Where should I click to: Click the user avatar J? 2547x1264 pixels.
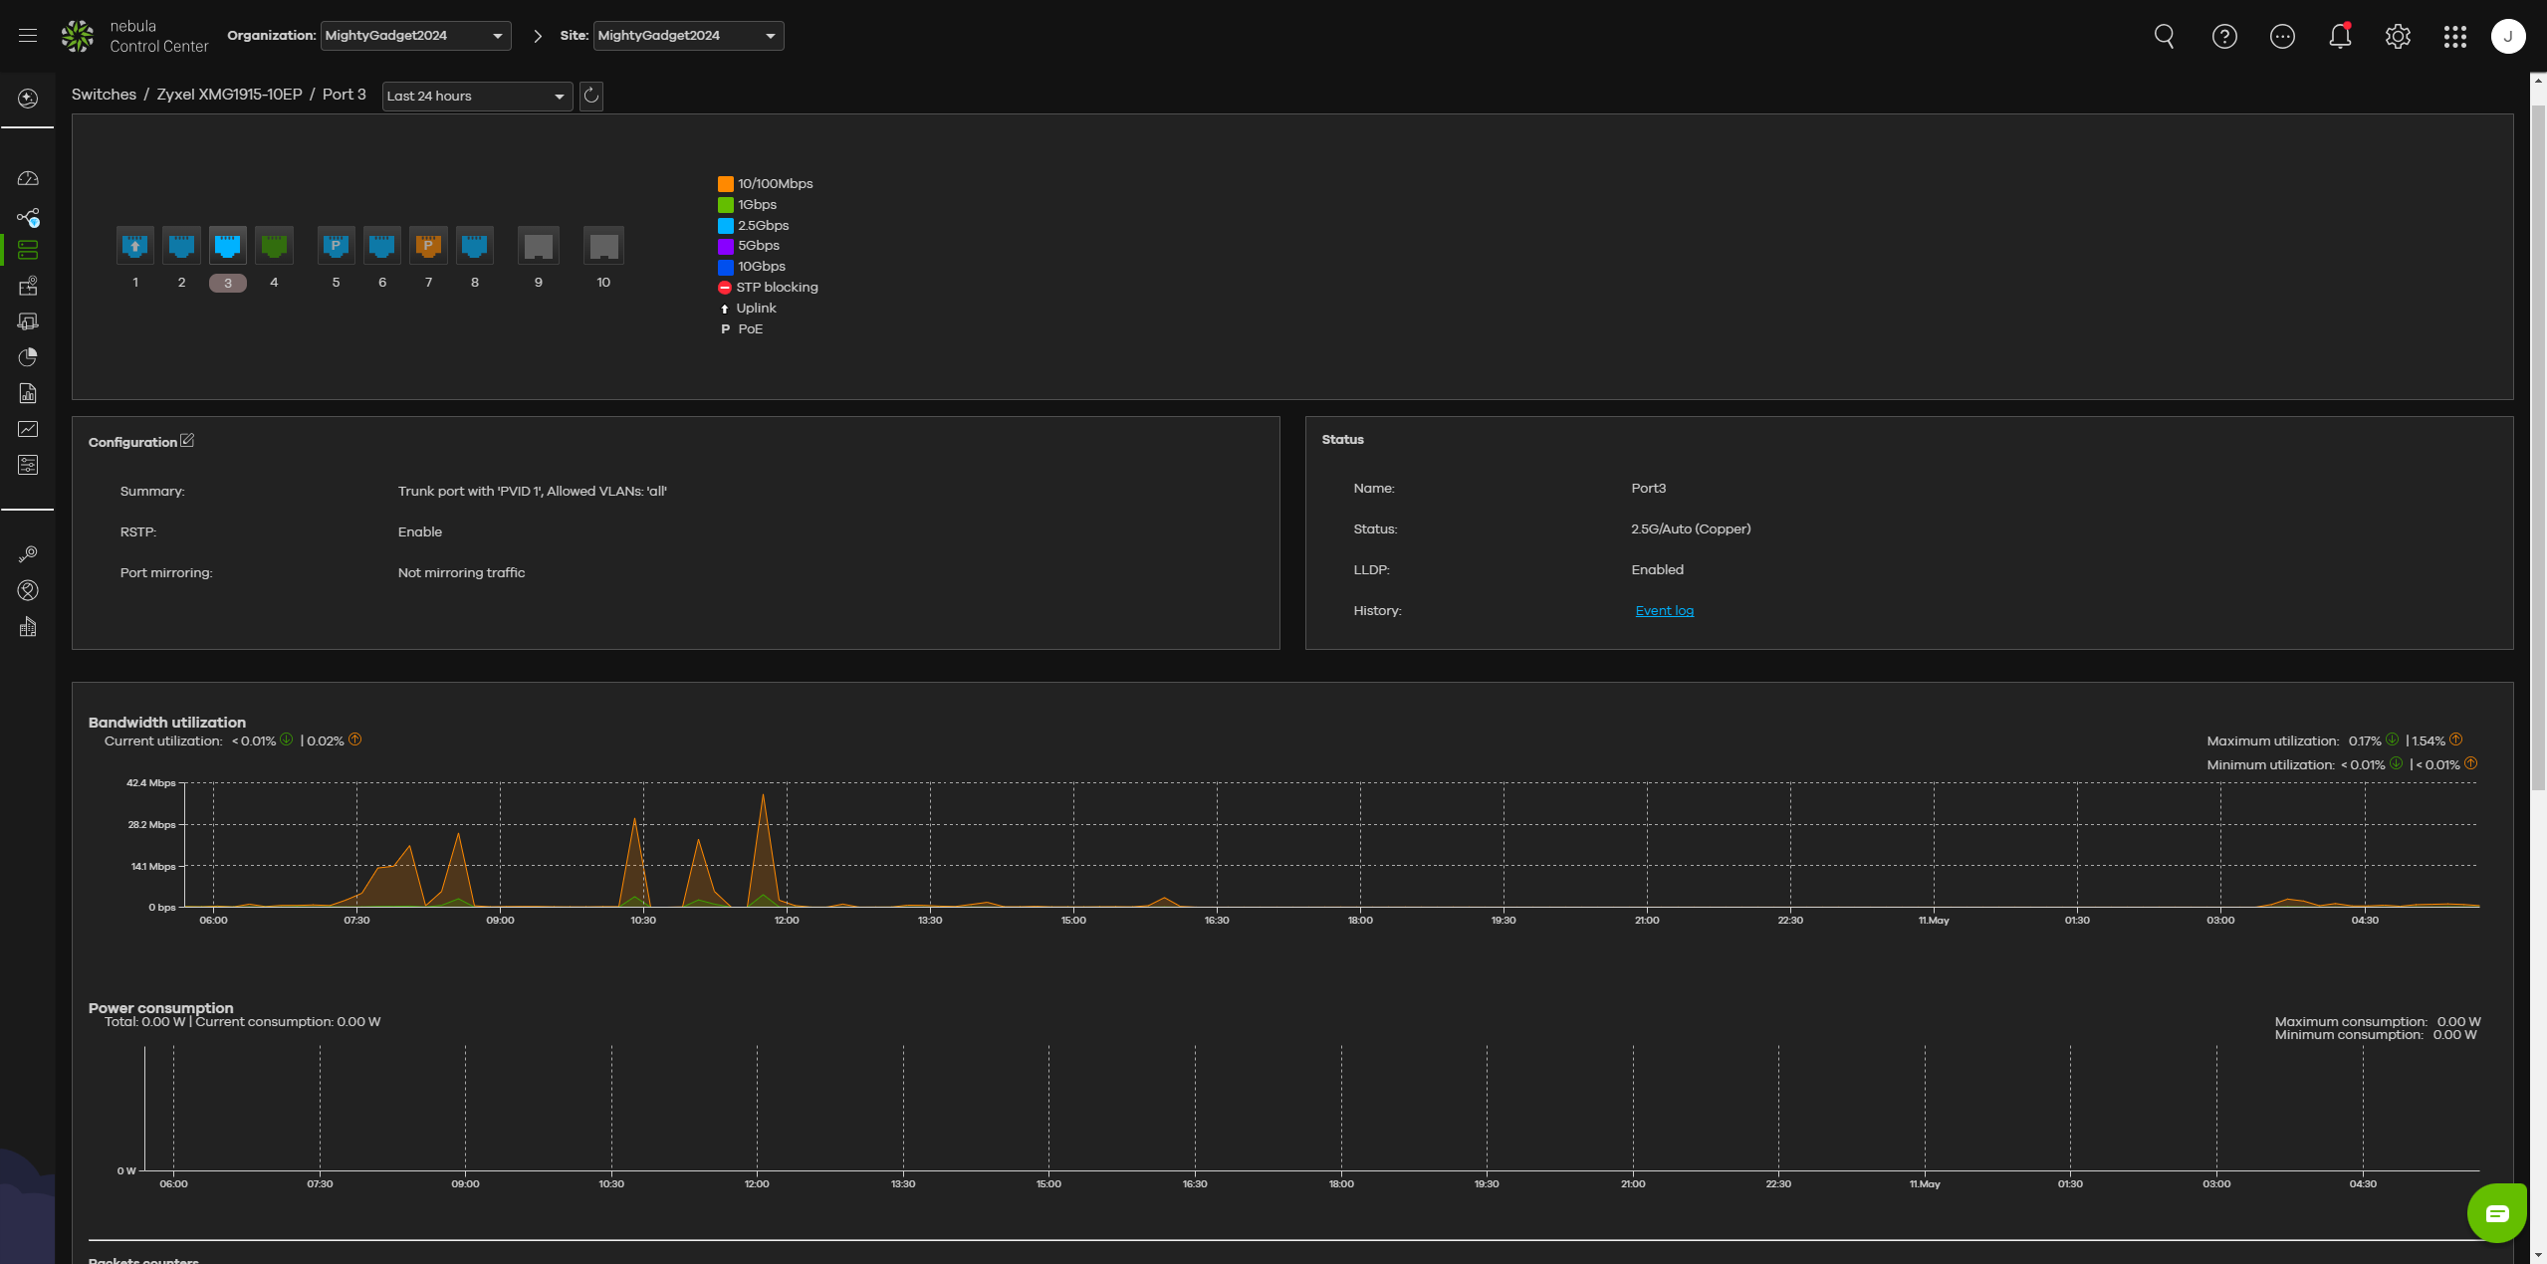[x=2507, y=37]
